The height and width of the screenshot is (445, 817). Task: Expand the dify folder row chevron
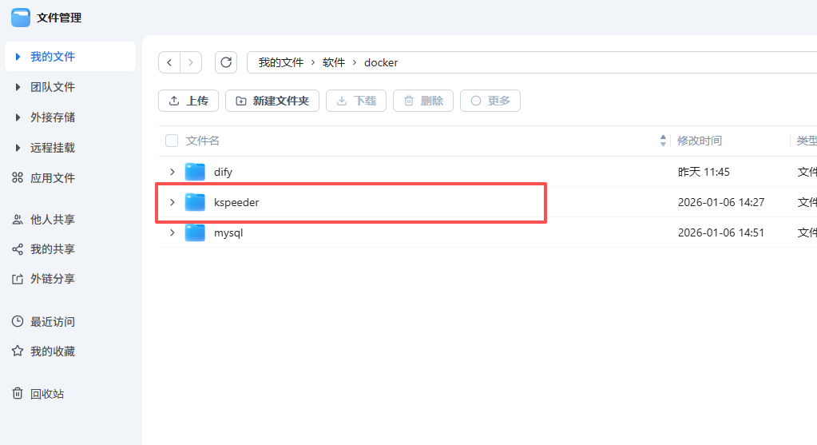(172, 172)
